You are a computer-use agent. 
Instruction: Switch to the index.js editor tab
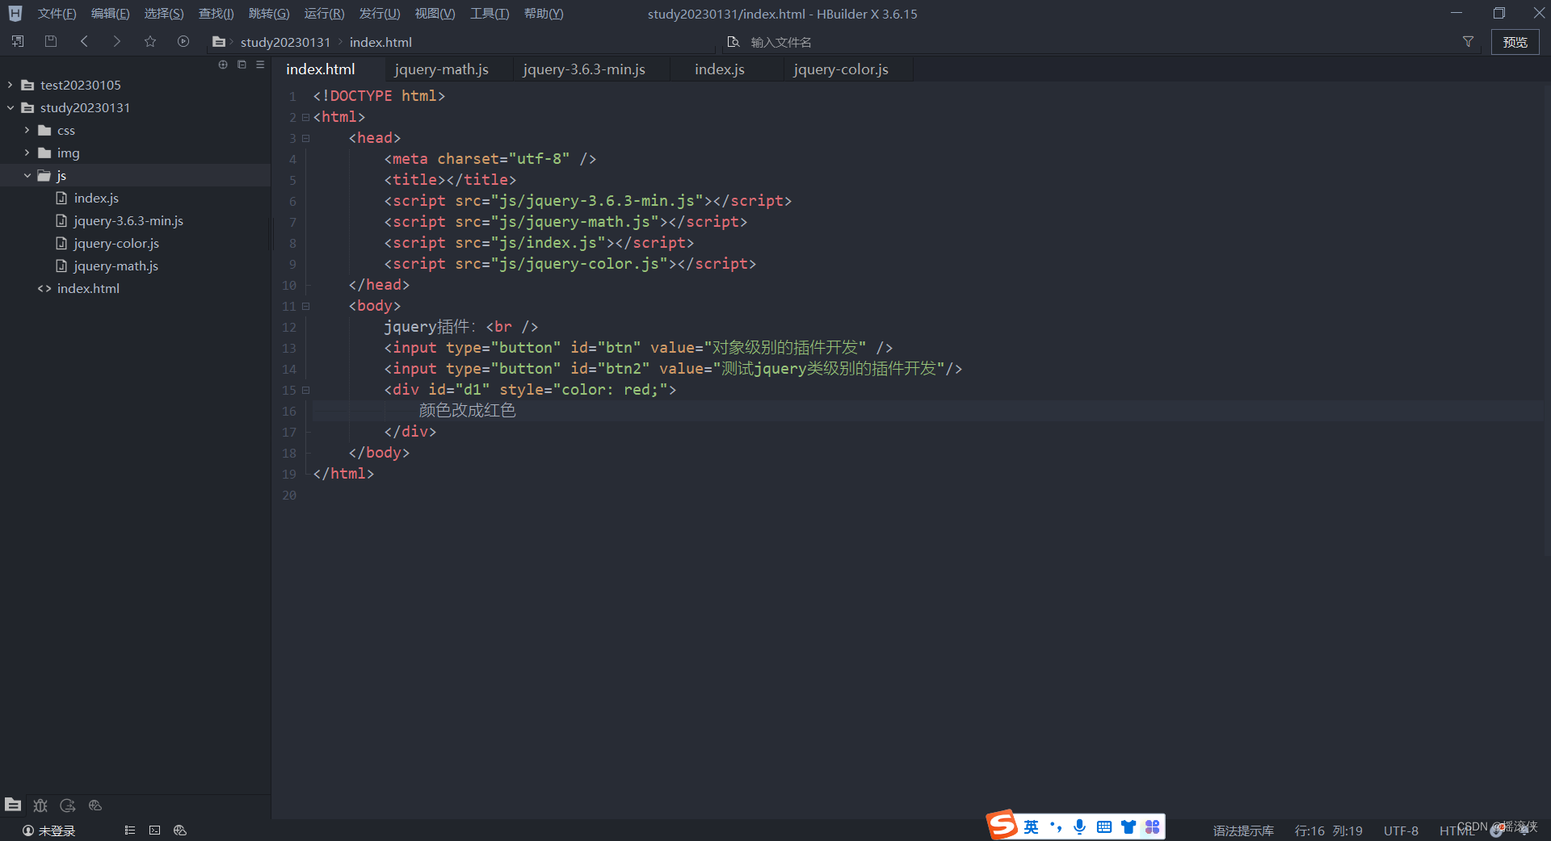[x=720, y=69]
